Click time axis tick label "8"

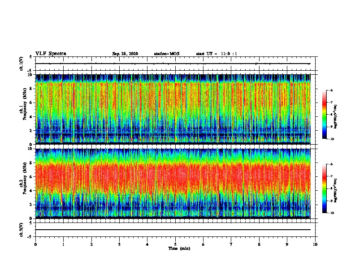(x=259, y=244)
